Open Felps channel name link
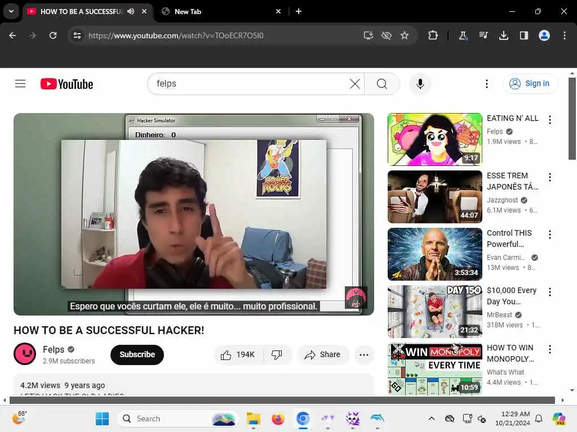 [x=54, y=349]
